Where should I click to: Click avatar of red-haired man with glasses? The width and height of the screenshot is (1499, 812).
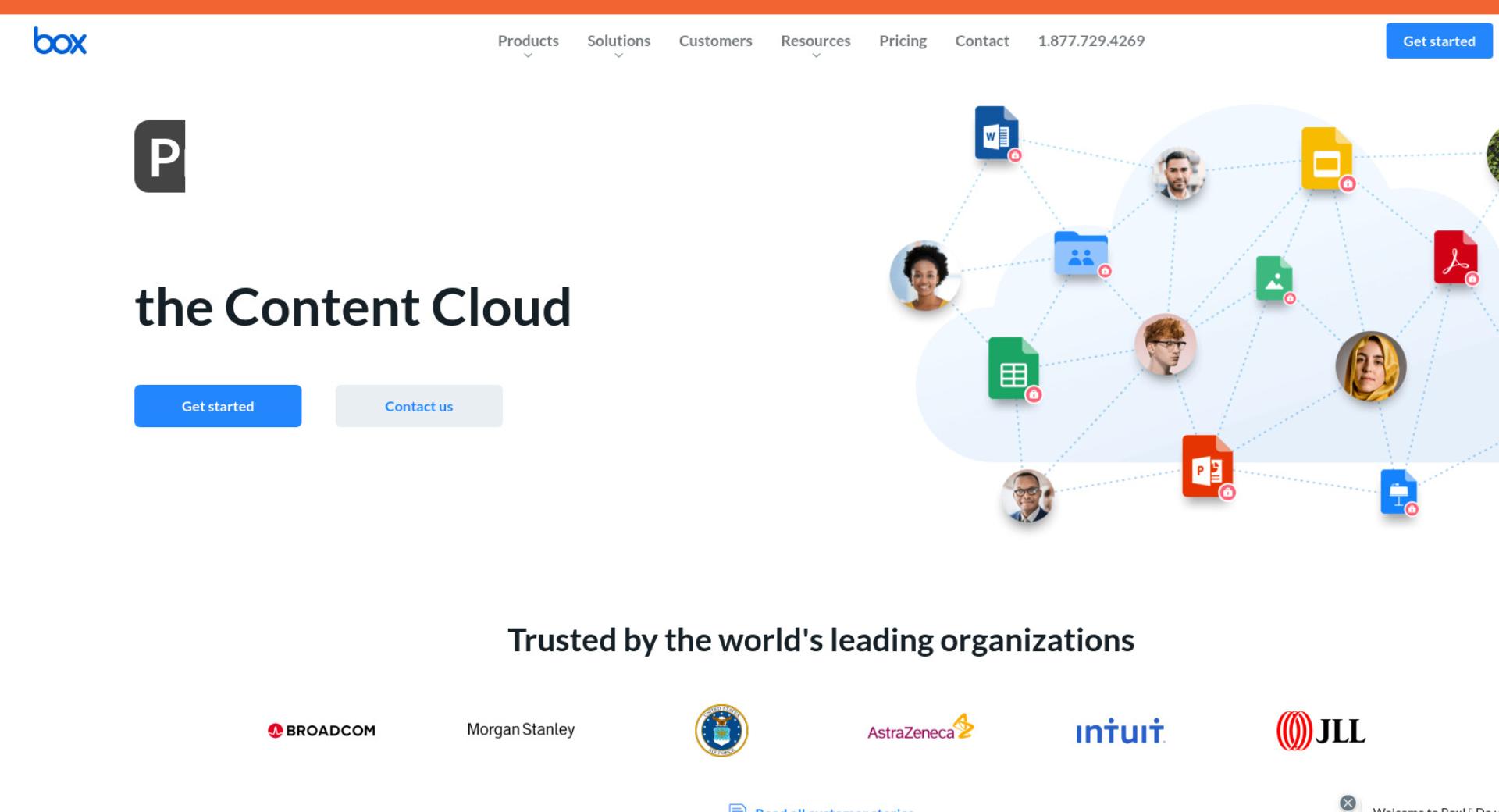pos(1165,344)
